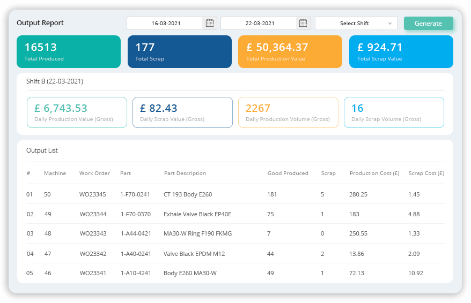Sort by the Good Produced column header

tap(288, 173)
